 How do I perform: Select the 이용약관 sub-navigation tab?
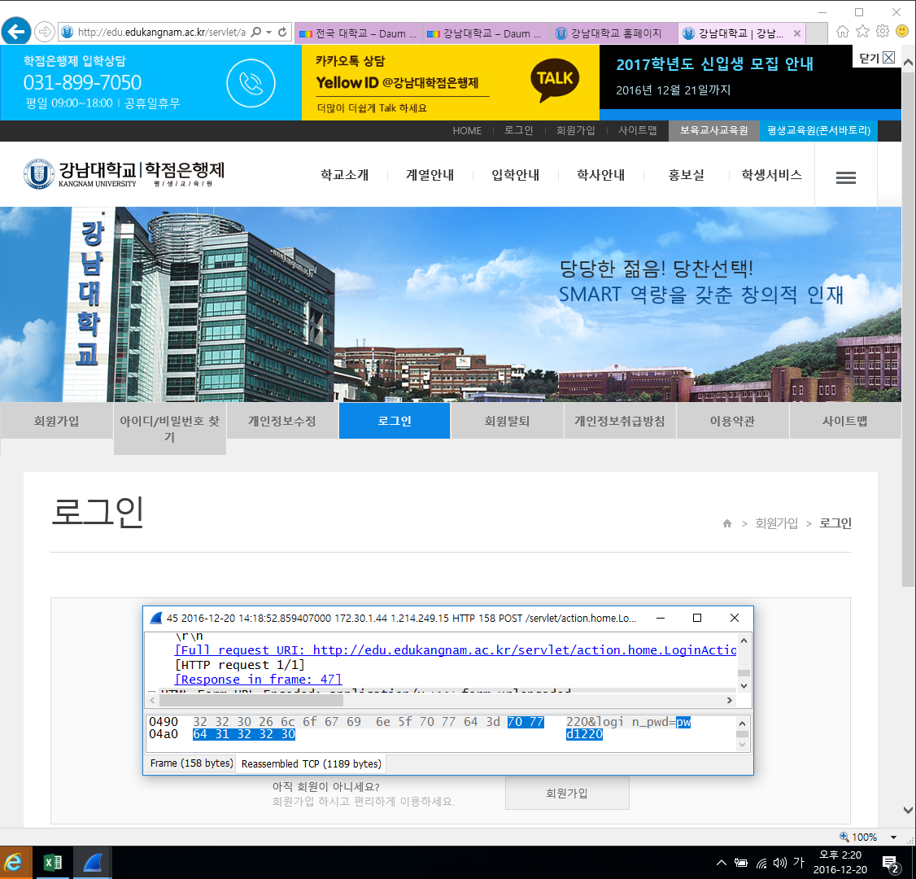coord(733,421)
